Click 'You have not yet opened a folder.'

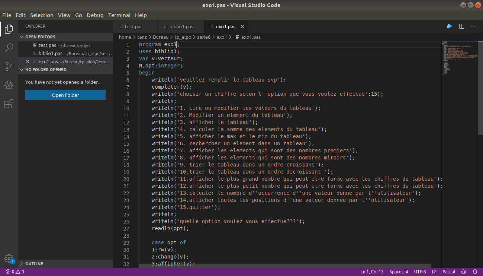click(62, 82)
